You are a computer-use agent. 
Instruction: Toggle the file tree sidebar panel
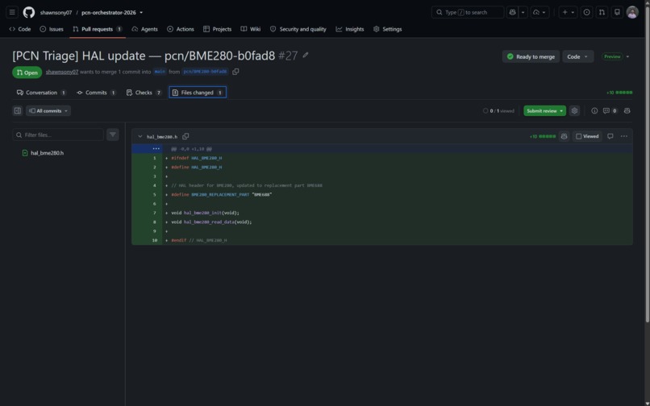(x=18, y=111)
